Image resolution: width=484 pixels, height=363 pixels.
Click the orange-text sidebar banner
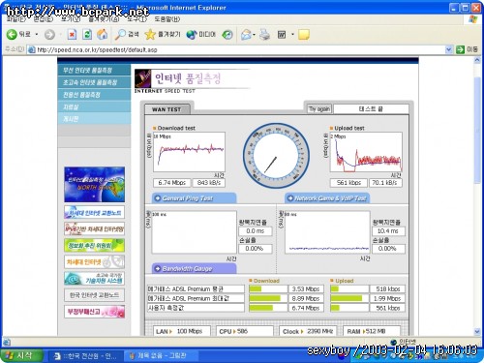(x=94, y=261)
